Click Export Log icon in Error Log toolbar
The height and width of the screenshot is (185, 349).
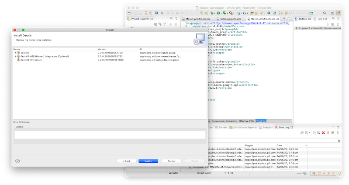pos(302,133)
